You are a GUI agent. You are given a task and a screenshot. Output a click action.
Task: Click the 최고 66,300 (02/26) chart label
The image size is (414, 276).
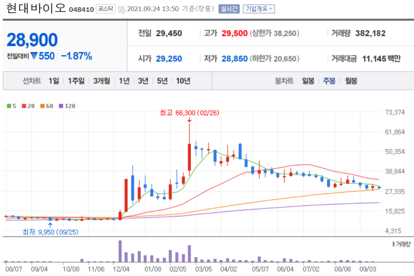pyautogui.click(x=189, y=113)
